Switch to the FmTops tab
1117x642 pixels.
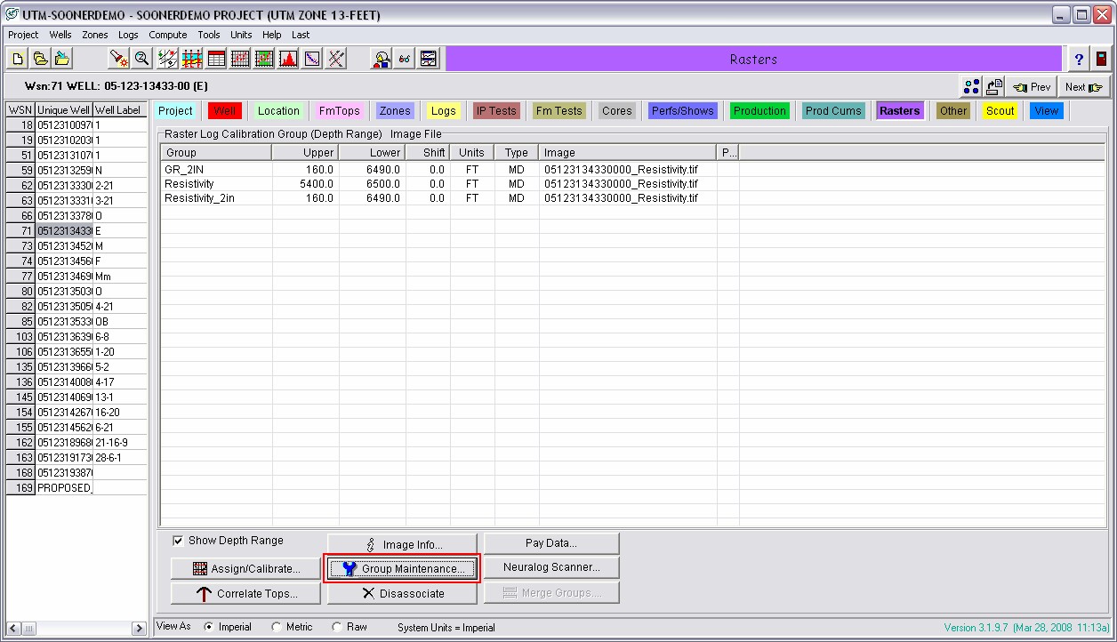340,111
